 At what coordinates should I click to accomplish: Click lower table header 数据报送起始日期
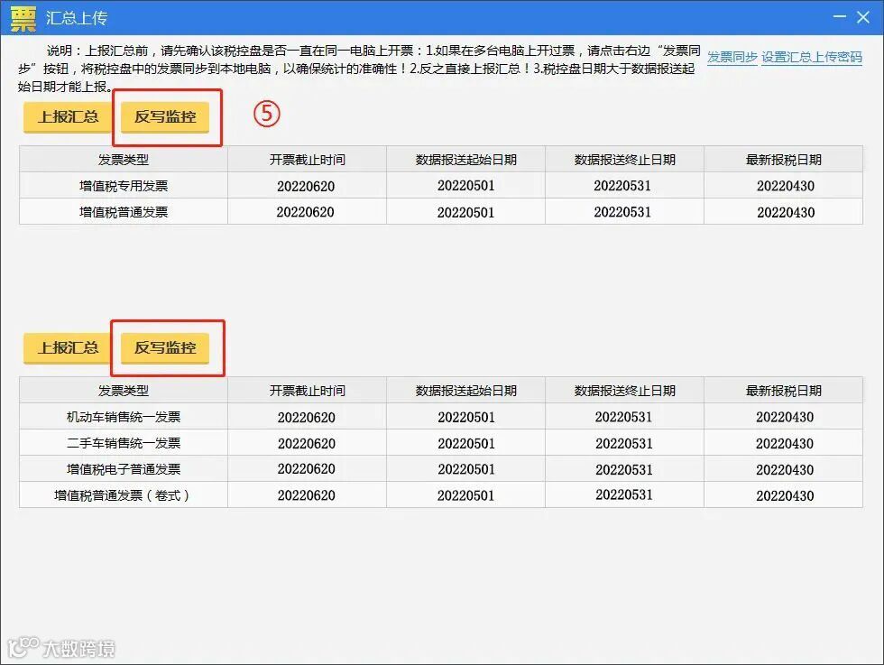point(465,391)
